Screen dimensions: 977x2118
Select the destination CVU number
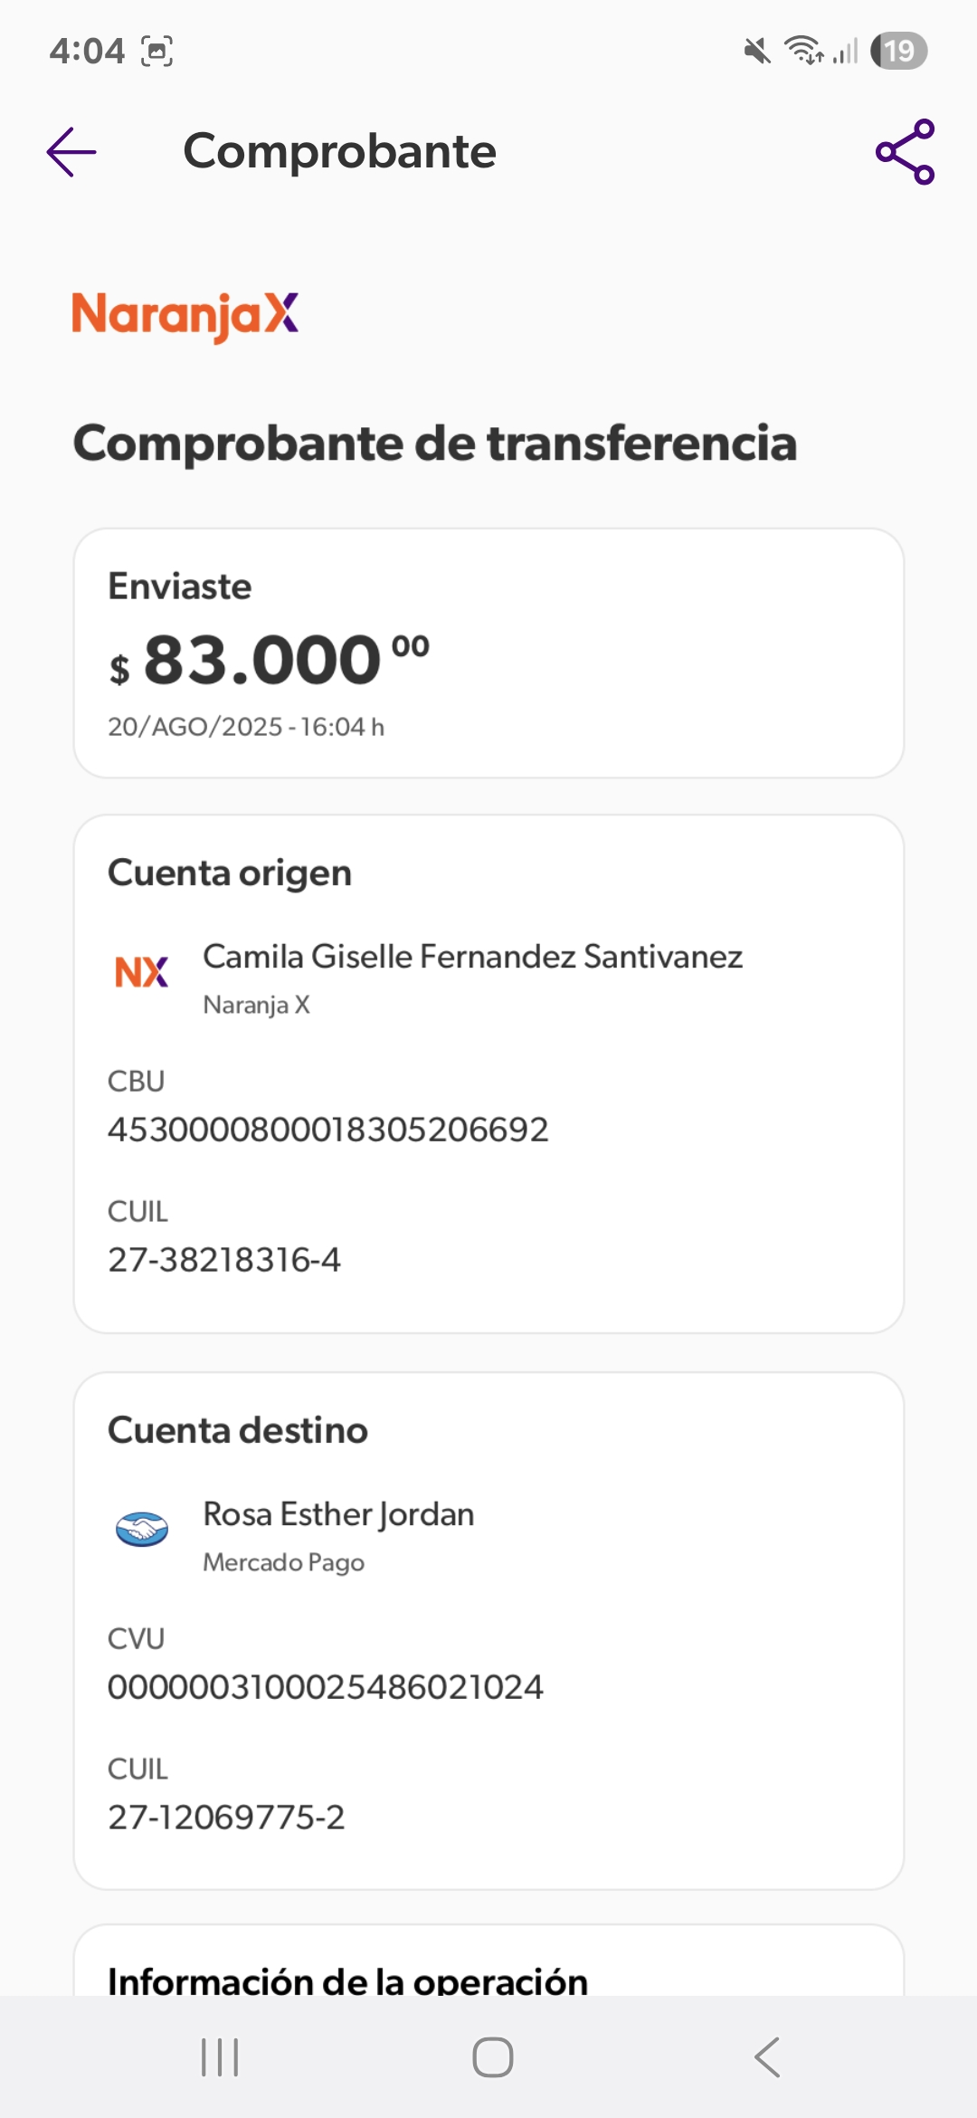[x=326, y=1687]
